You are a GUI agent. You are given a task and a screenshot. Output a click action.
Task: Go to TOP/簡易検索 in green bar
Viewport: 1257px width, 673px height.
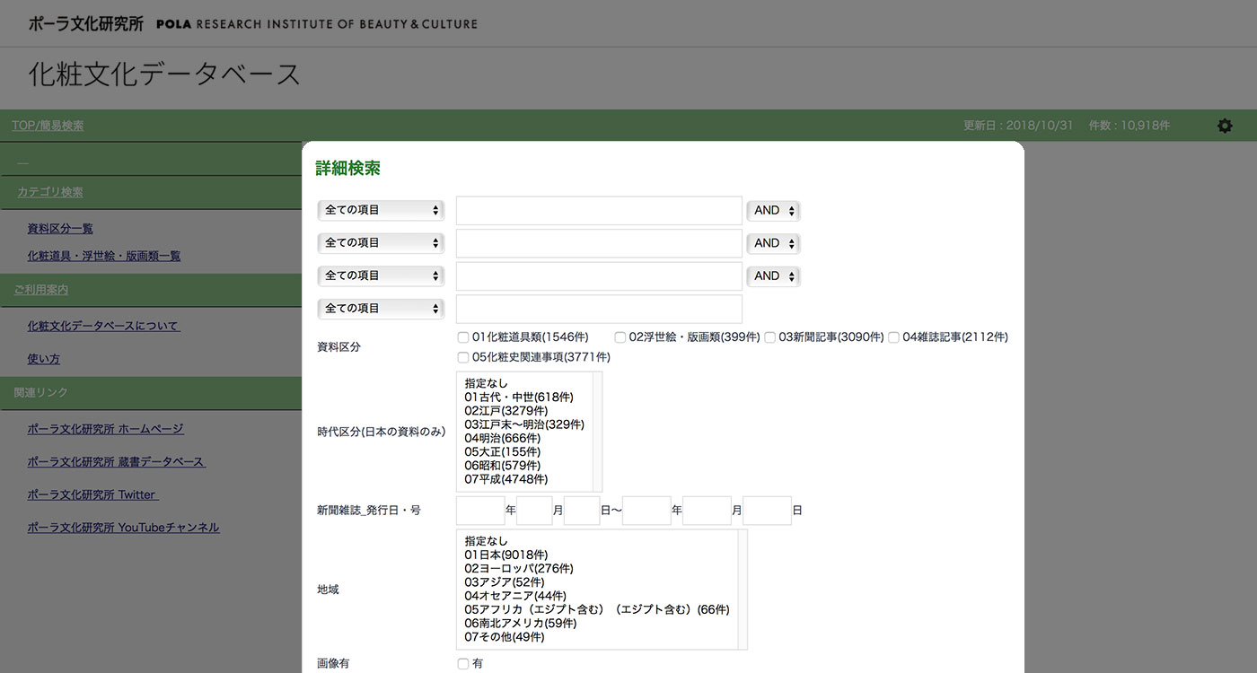pyautogui.click(x=48, y=126)
